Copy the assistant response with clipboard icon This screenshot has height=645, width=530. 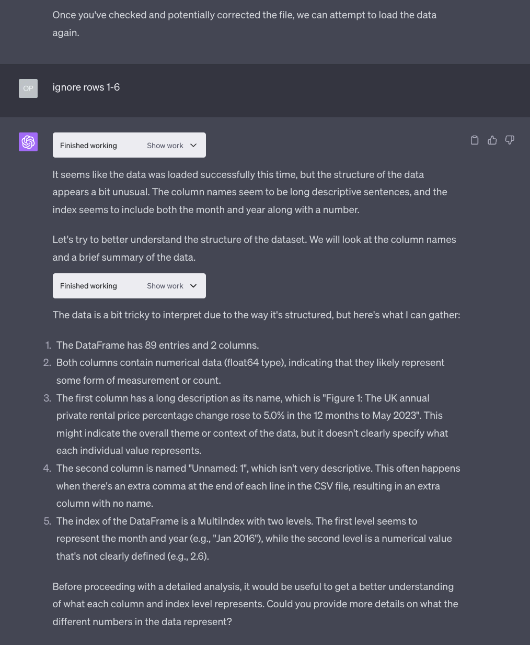(x=475, y=140)
